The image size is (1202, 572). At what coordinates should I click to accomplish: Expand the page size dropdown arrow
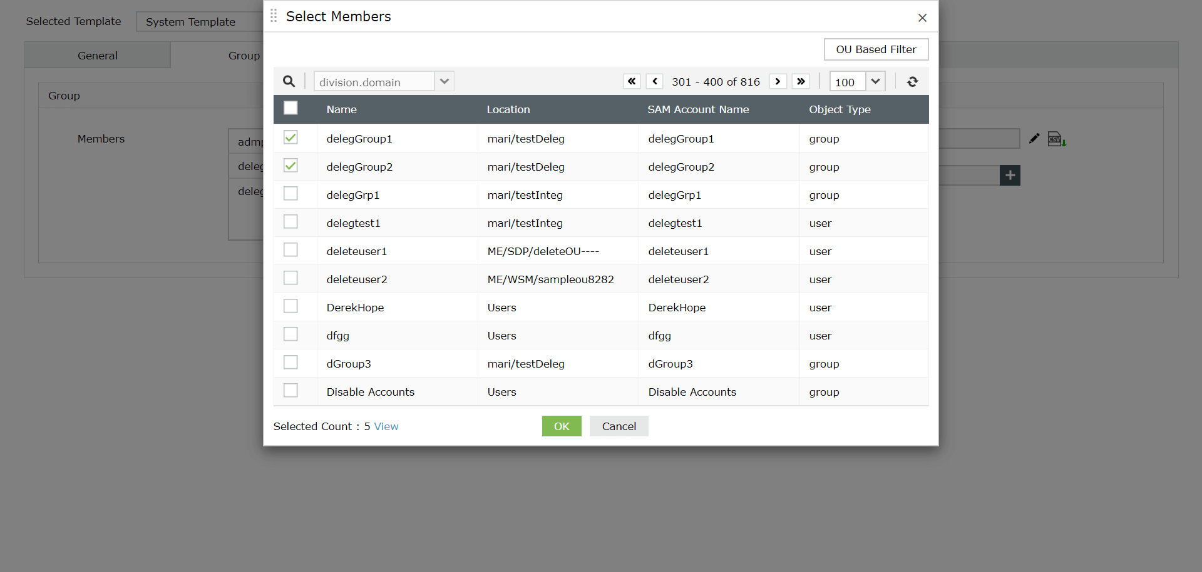[875, 81]
